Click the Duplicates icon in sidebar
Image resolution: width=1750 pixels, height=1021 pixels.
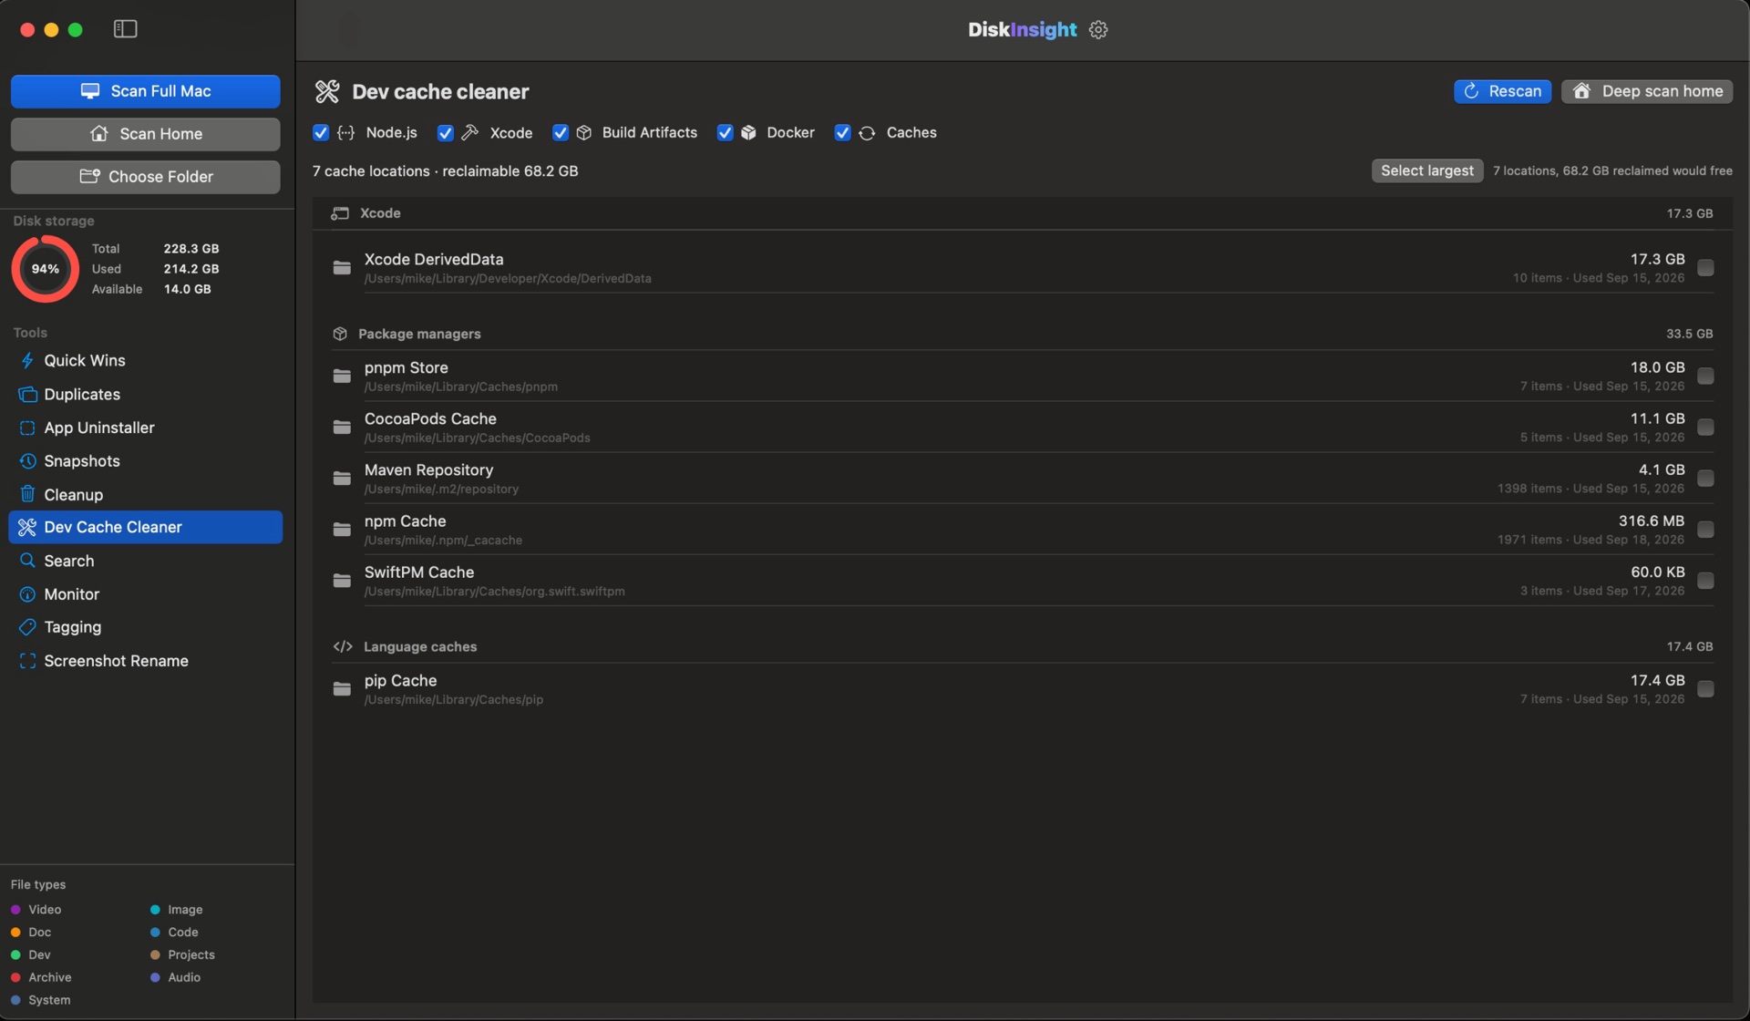tap(27, 394)
